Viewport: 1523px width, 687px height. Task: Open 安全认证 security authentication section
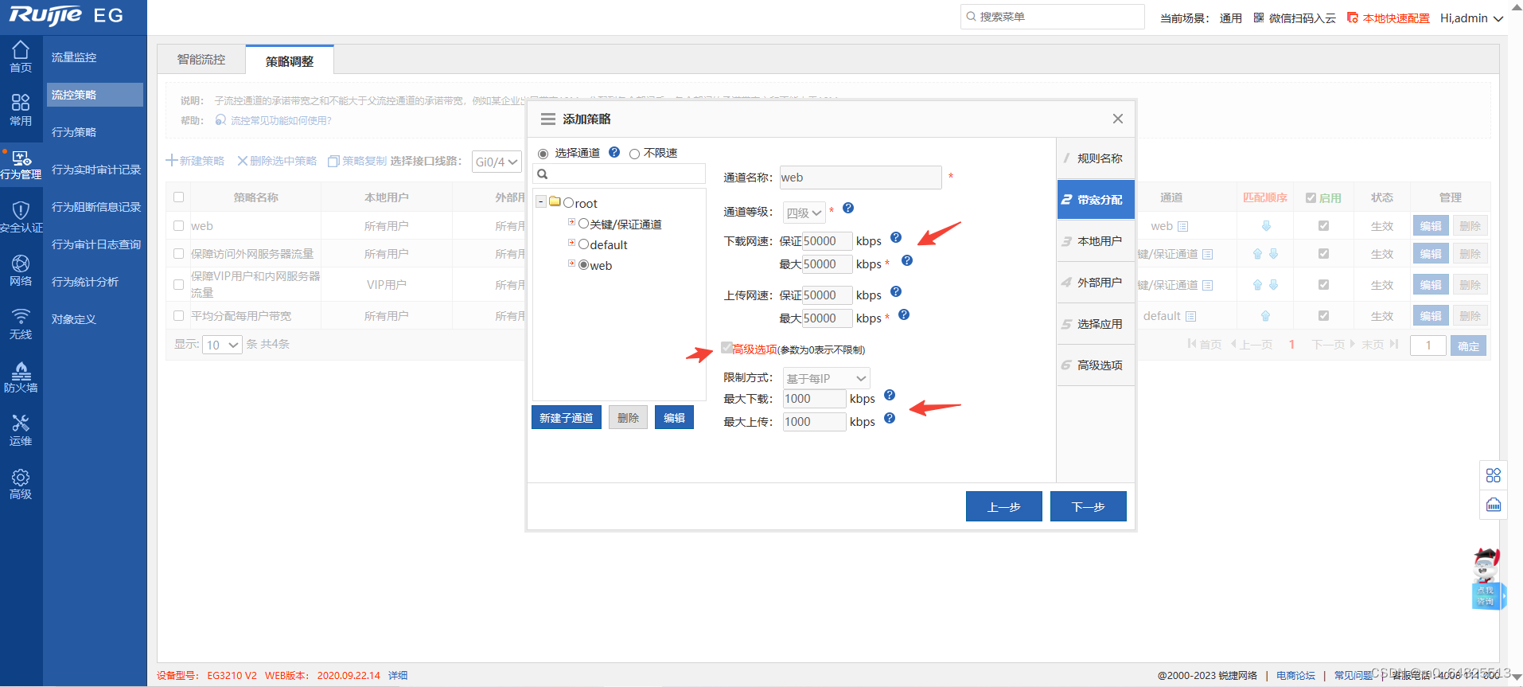click(x=21, y=217)
